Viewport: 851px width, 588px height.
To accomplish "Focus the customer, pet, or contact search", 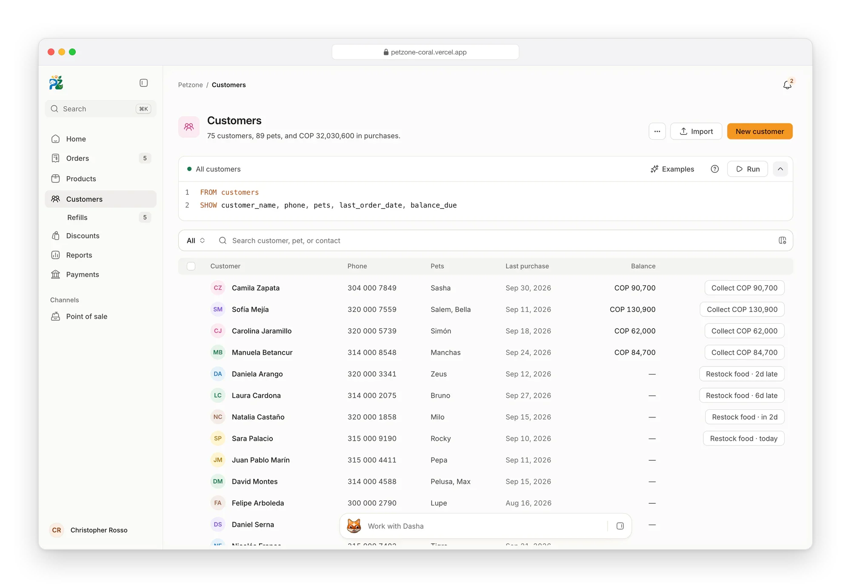I will [x=494, y=240].
